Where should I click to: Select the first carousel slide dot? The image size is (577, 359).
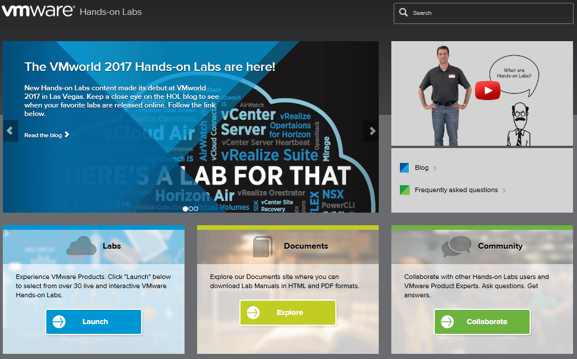coord(185,209)
